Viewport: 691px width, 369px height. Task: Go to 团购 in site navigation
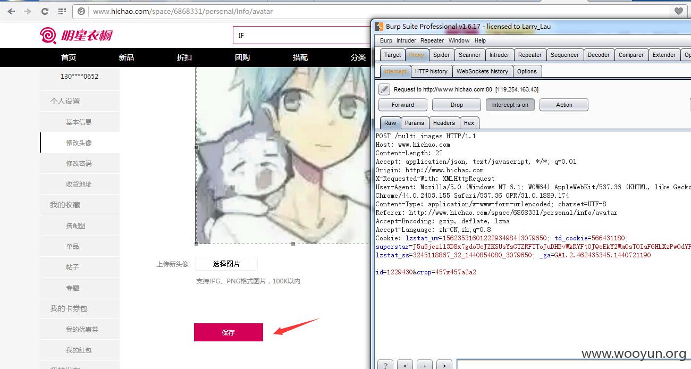(242, 57)
